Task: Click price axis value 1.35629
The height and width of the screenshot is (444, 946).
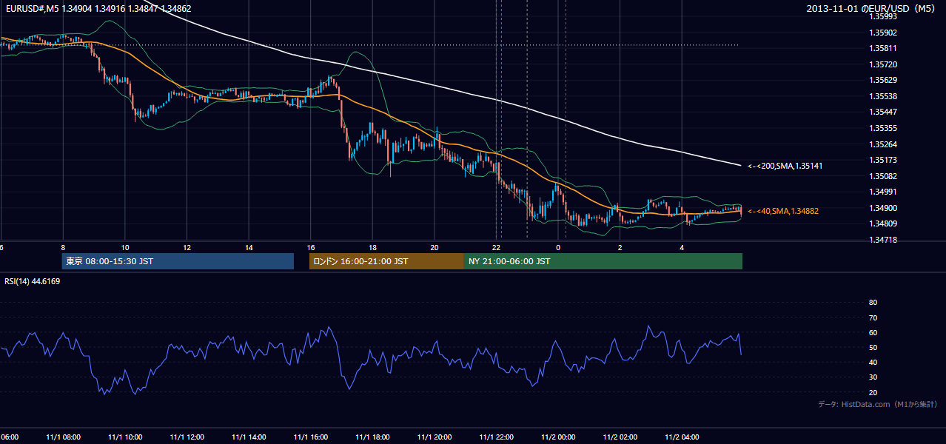Action: pos(882,80)
